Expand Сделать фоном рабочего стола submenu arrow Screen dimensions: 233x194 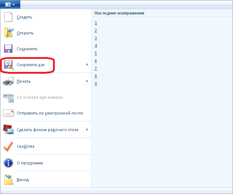click(x=87, y=130)
